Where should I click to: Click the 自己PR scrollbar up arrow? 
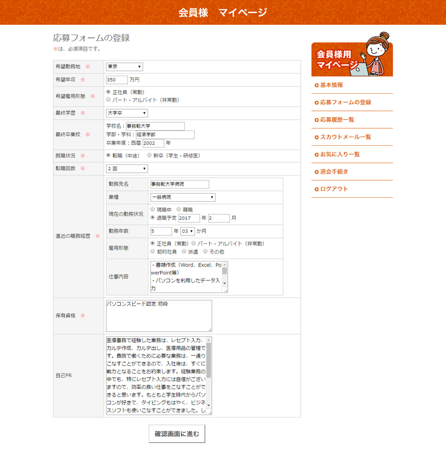point(209,340)
